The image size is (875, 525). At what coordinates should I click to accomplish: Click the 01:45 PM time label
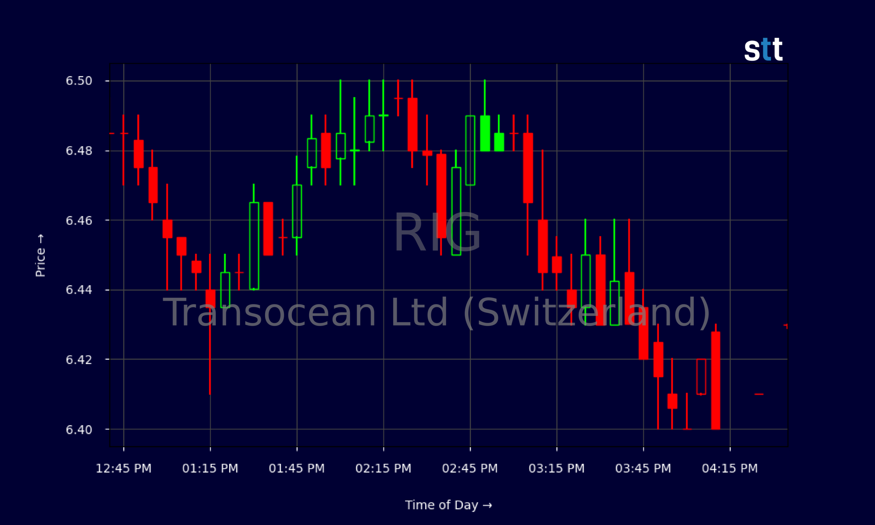point(297,468)
